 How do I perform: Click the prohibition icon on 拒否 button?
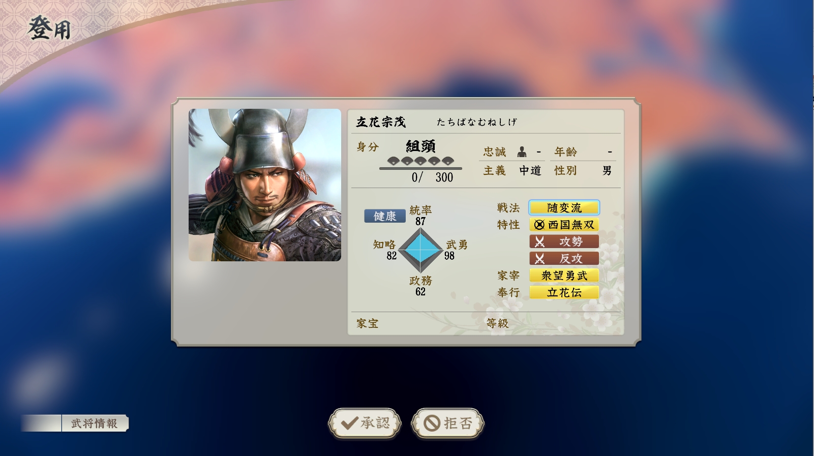pyautogui.click(x=432, y=423)
